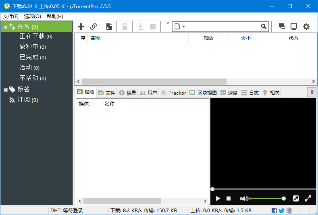Select 已完成 (0) in the sidebar
The width and height of the screenshot is (318, 215).
click(33, 57)
